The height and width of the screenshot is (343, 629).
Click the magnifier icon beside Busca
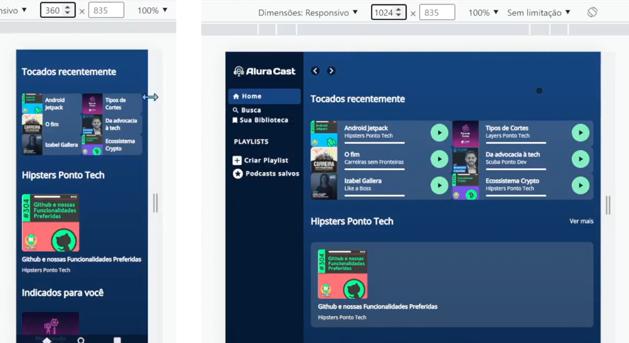click(235, 110)
